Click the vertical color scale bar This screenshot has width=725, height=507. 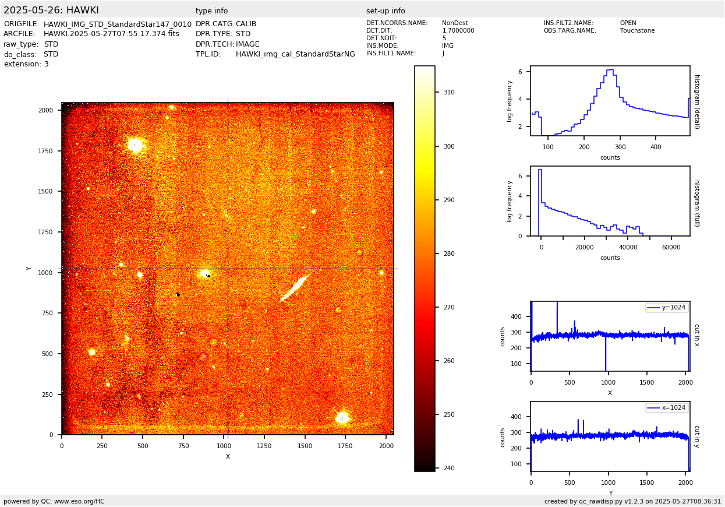[x=425, y=268]
